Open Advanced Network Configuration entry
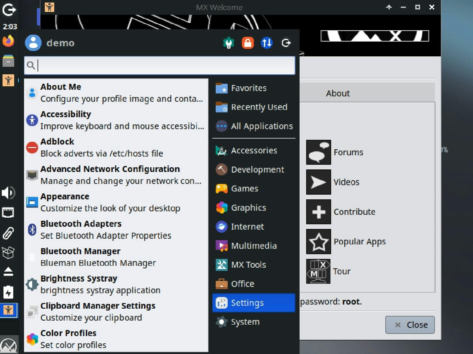 [116, 175]
